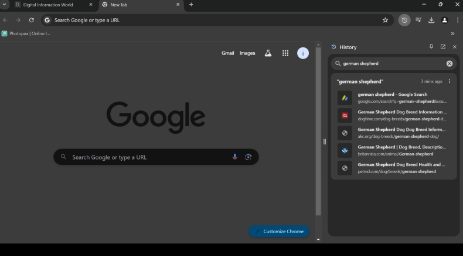Bookmark this tab with the star icon
Screen dimensions: 463x256
(385, 20)
